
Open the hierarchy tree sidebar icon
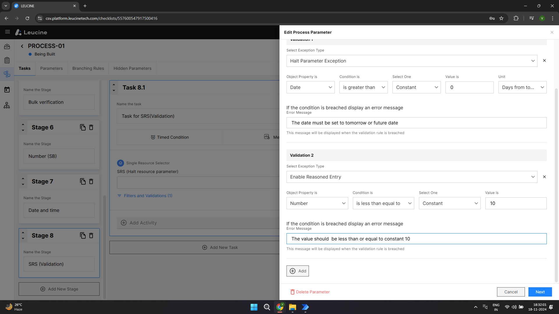(x=7, y=105)
